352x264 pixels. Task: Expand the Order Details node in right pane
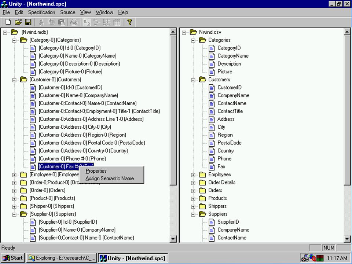pyautogui.click(x=193, y=183)
